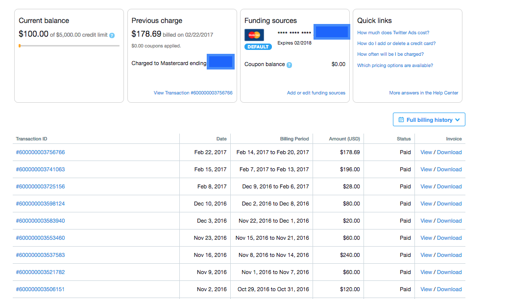Click coupon balance help question mark icon
Screen dimensions: 509x299
click(x=289, y=65)
